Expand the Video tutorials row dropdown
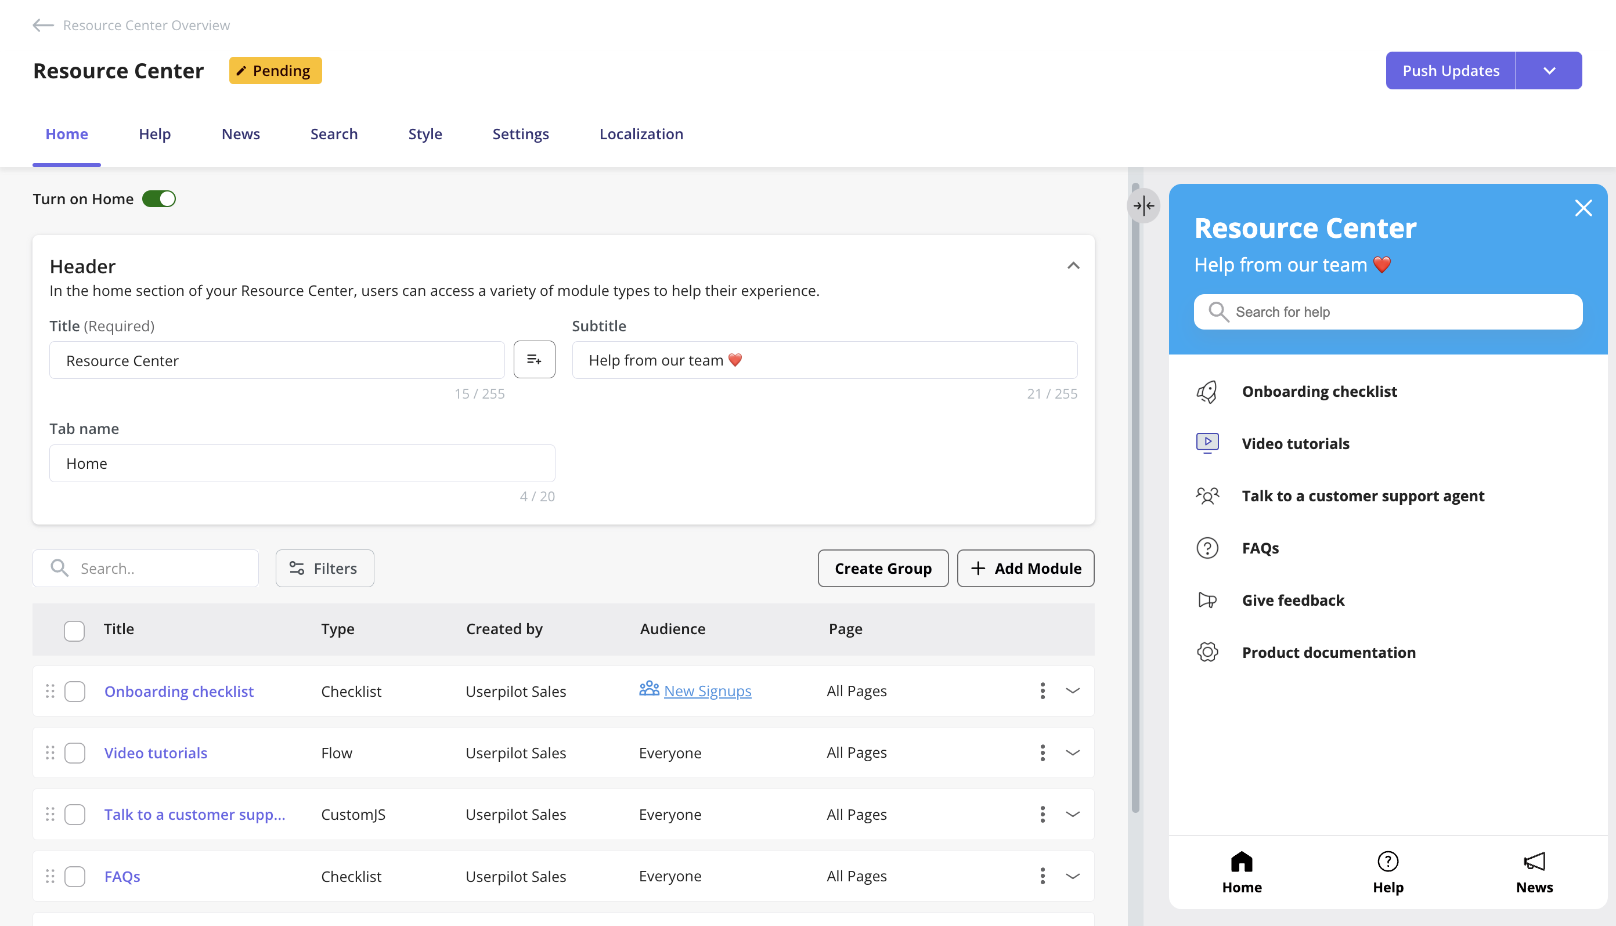Viewport: 1616px width, 926px height. pos(1071,753)
